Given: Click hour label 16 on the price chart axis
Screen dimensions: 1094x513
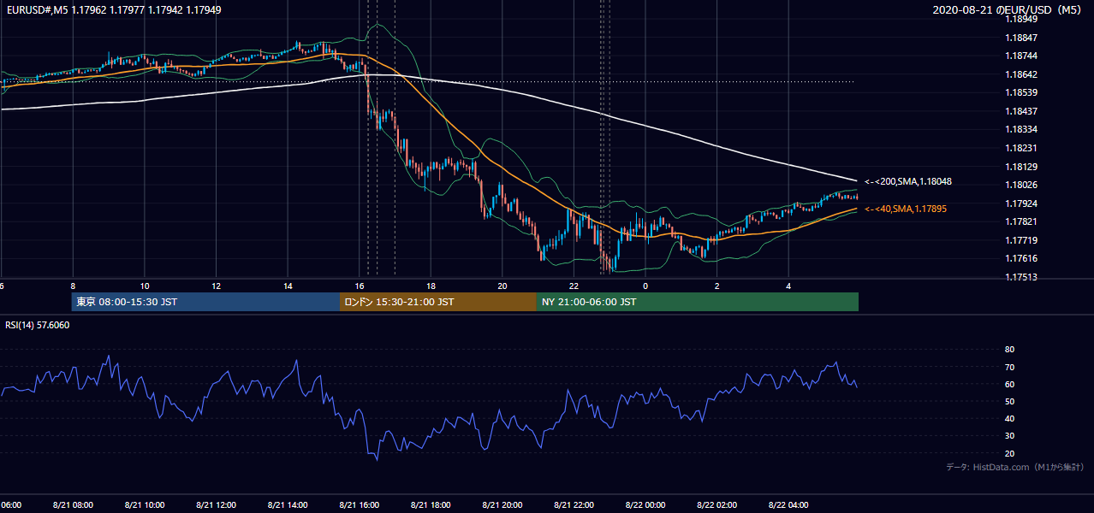Looking at the screenshot, I should [x=360, y=286].
